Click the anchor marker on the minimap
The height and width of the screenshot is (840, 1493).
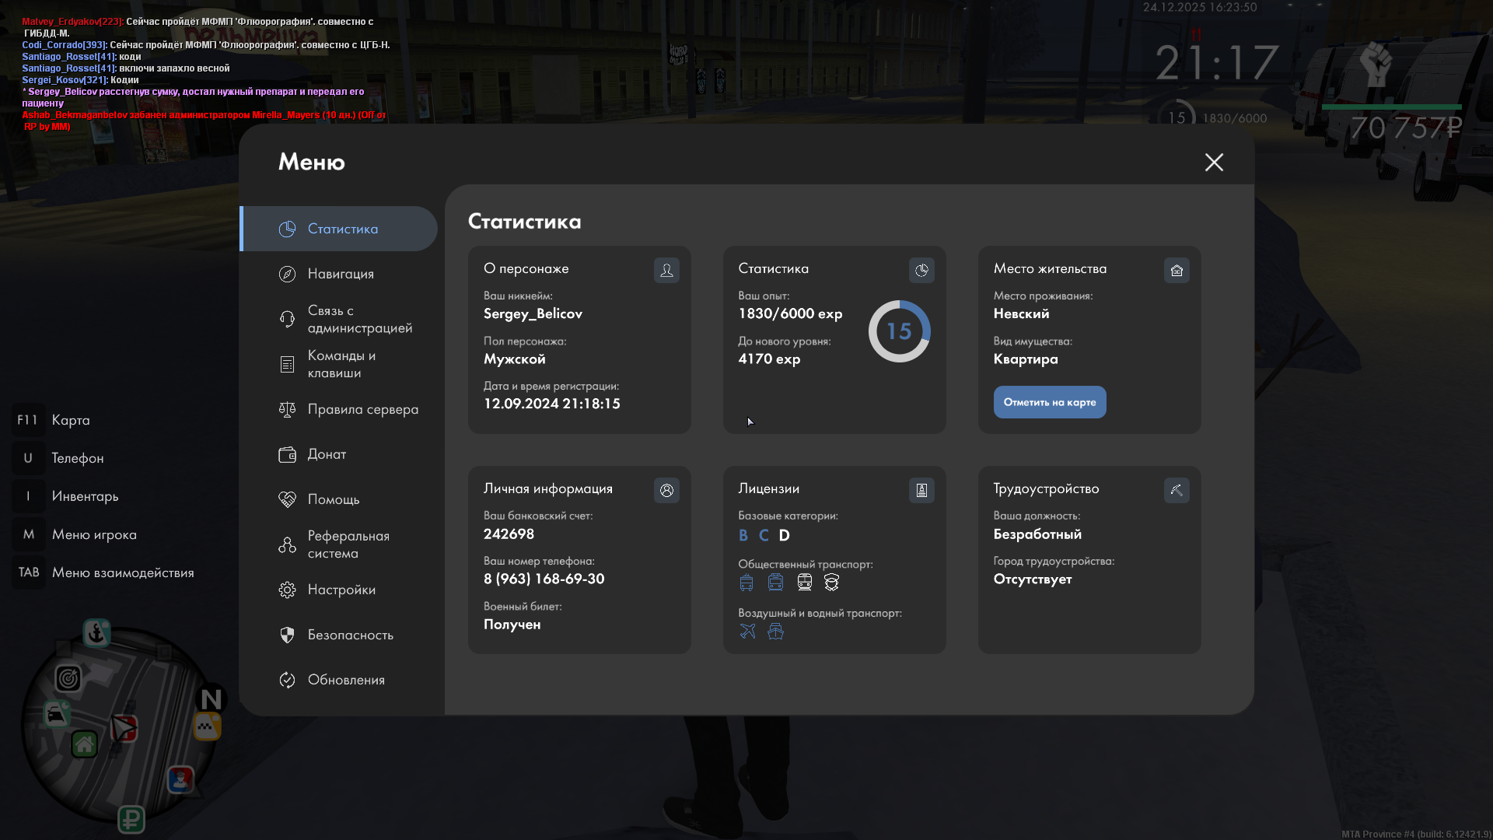point(96,633)
